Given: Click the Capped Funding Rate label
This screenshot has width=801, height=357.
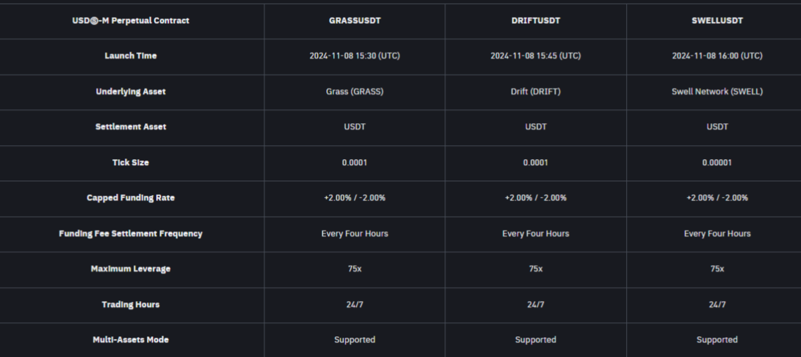Looking at the screenshot, I should pyautogui.click(x=131, y=198).
